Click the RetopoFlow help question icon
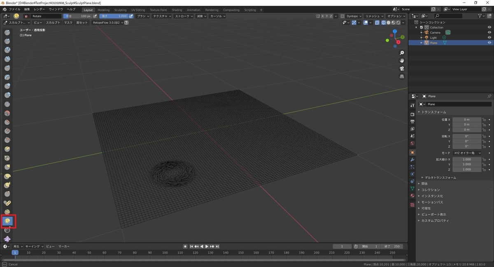This screenshot has width=494, height=267. 126,23
